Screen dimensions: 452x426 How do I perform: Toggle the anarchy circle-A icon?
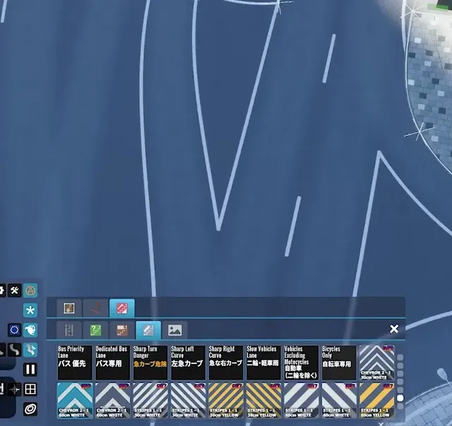tap(30, 291)
